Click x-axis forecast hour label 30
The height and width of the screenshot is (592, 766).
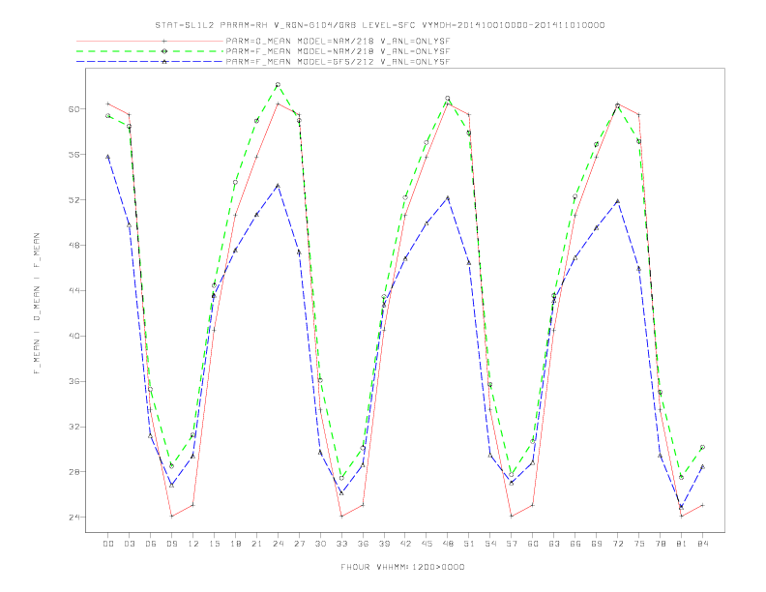click(x=320, y=544)
